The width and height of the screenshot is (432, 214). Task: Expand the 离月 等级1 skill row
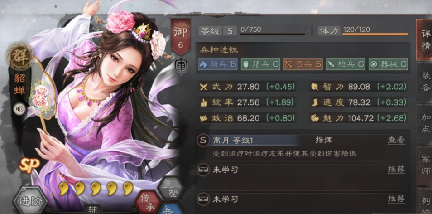pos(302,141)
